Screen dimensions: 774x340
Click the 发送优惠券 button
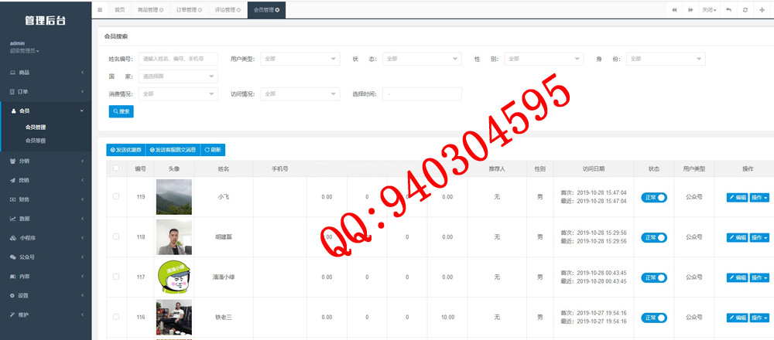[x=125, y=150]
